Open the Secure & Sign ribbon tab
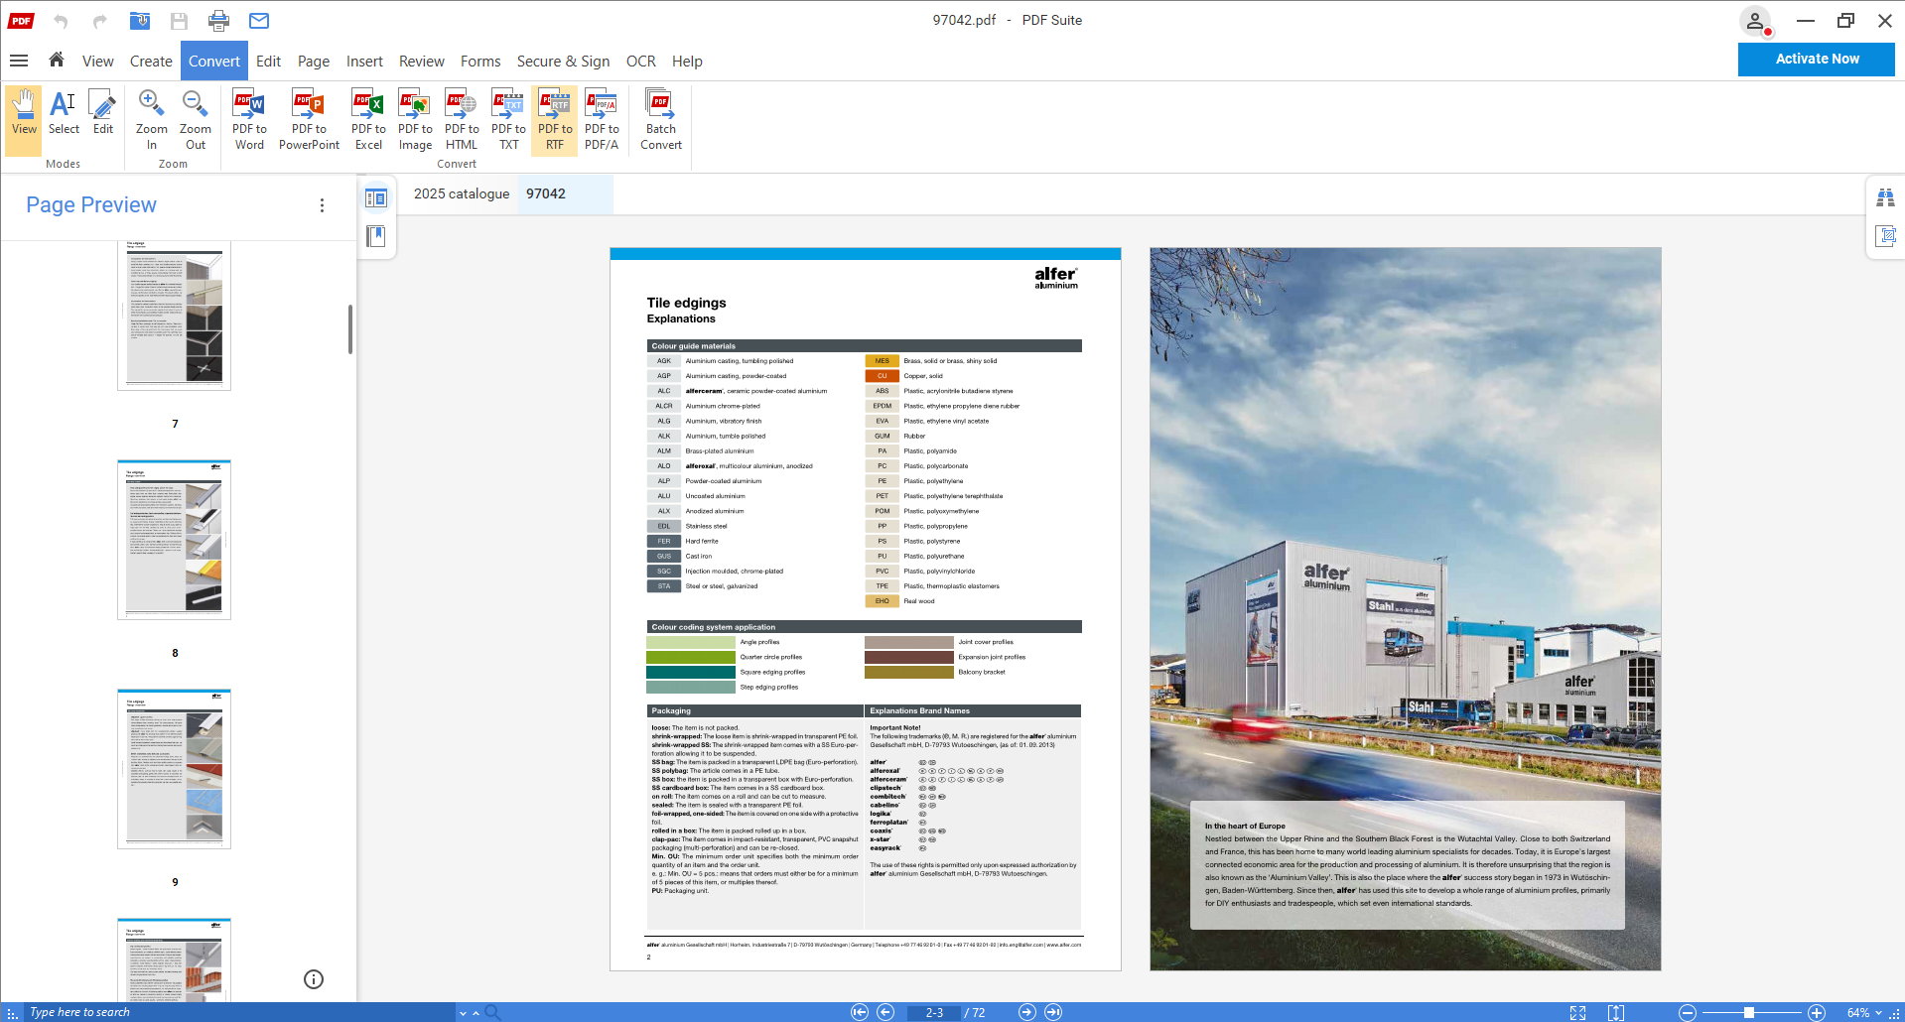The width and height of the screenshot is (1905, 1022). [563, 61]
